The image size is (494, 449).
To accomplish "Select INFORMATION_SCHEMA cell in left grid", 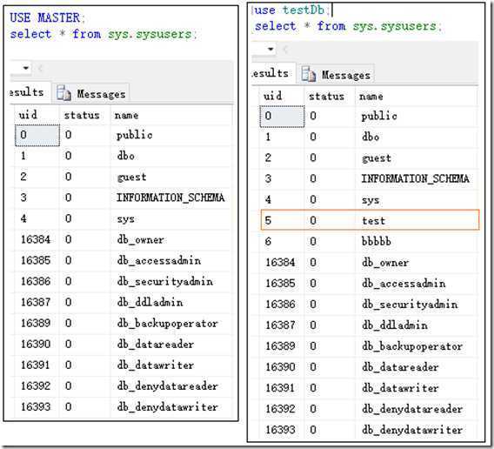I will pos(171,198).
